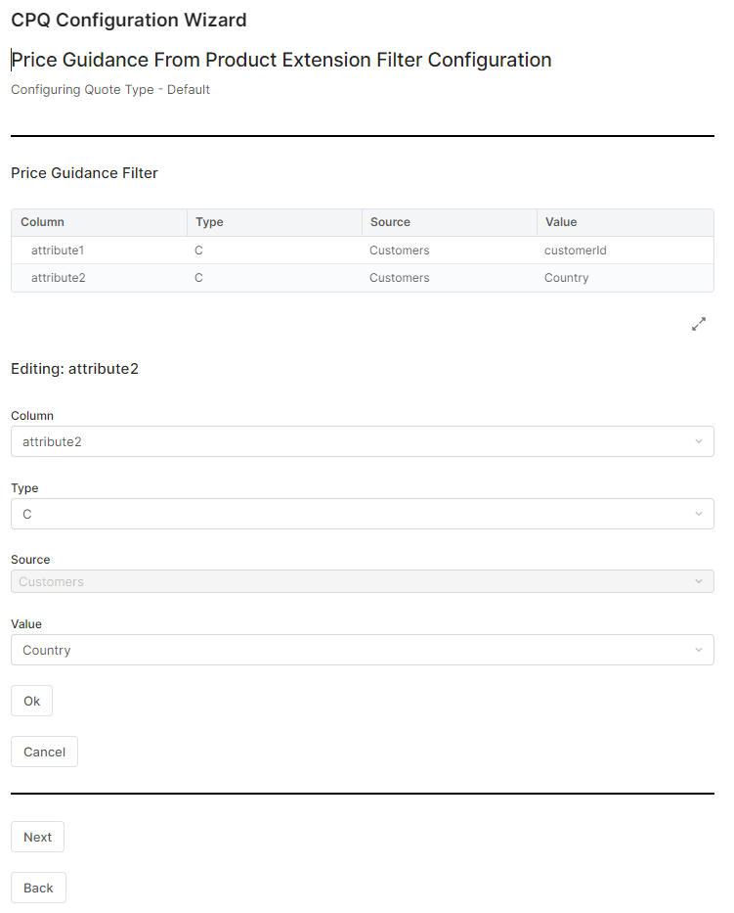
Task: Click the customerId cell in the table
Action: click(x=576, y=251)
